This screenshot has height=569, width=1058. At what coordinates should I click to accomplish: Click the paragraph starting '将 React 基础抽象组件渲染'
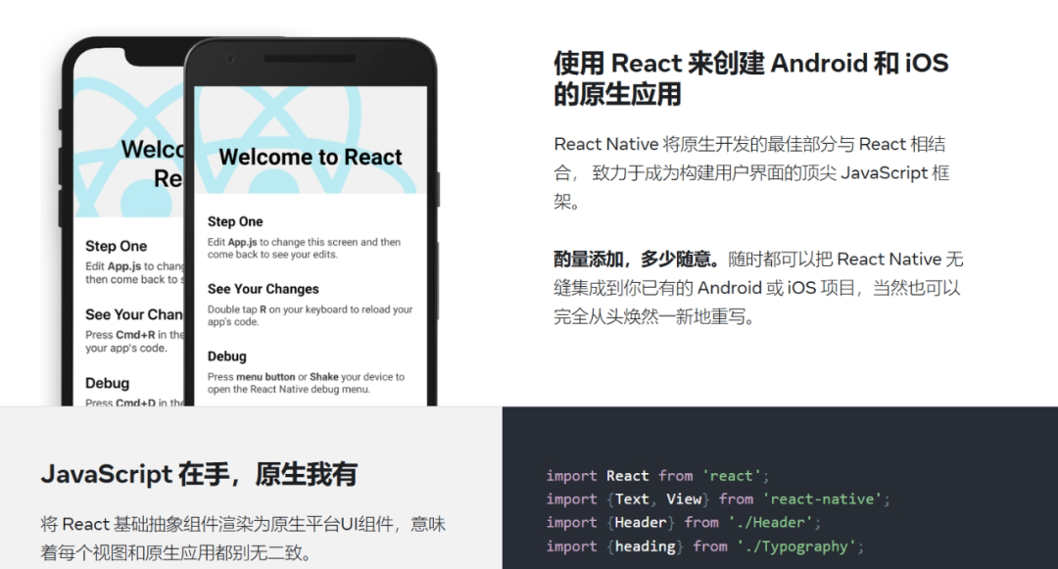pyautogui.click(x=243, y=538)
